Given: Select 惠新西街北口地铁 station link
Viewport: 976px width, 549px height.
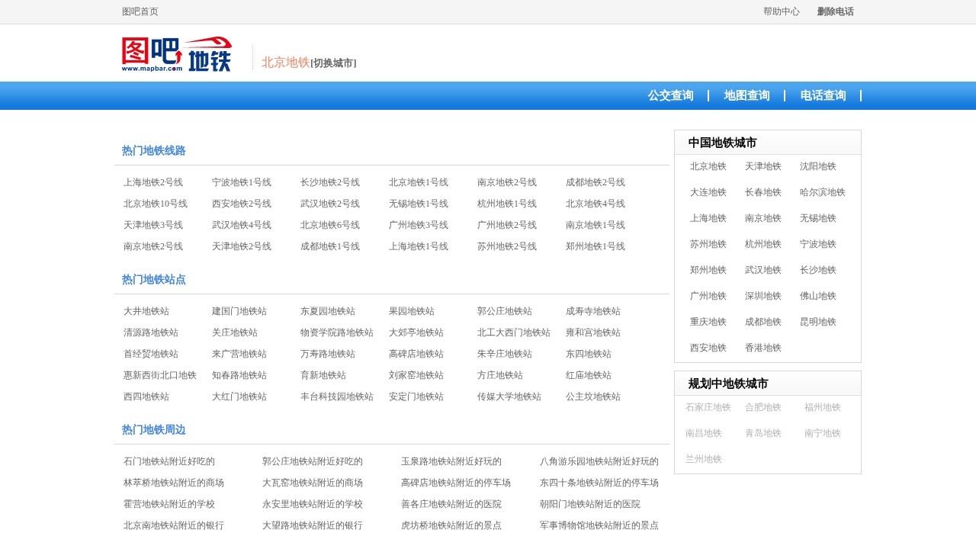Looking at the screenshot, I should click(160, 375).
